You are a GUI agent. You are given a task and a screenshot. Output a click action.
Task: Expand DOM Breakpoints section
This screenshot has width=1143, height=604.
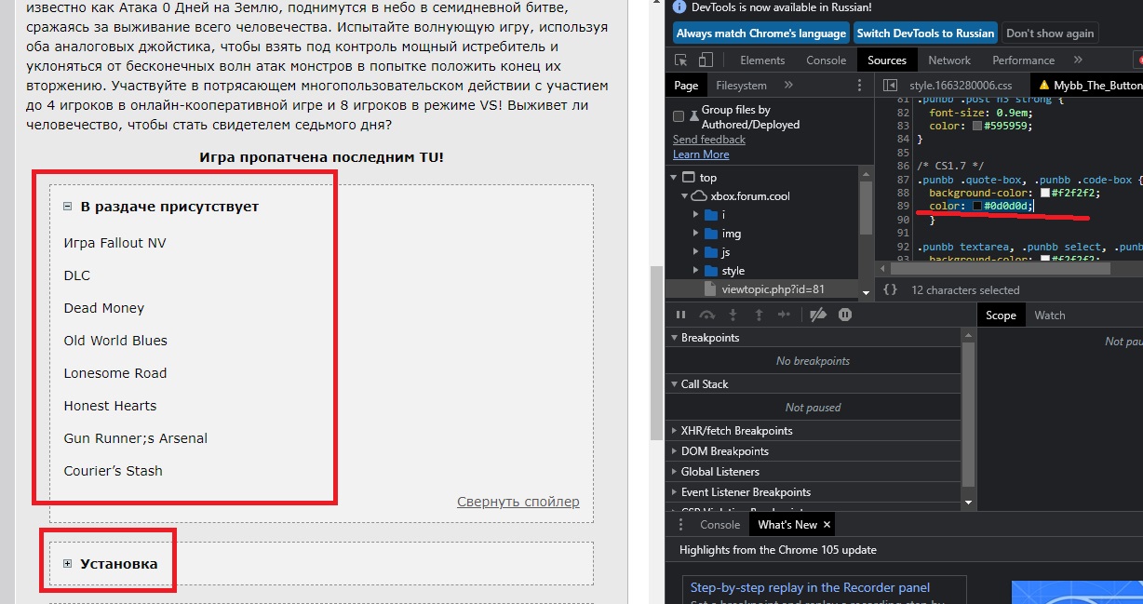pos(814,451)
